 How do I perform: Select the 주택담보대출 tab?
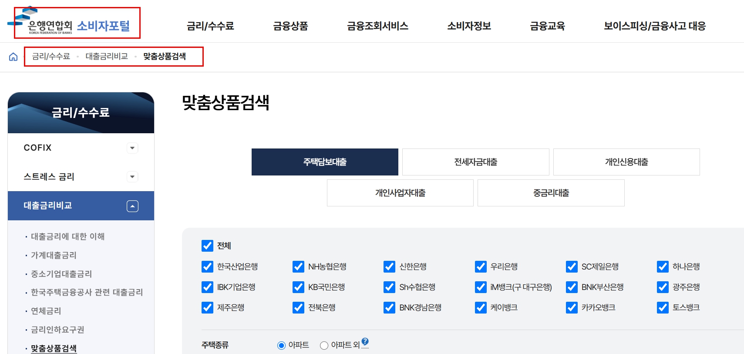click(x=325, y=162)
